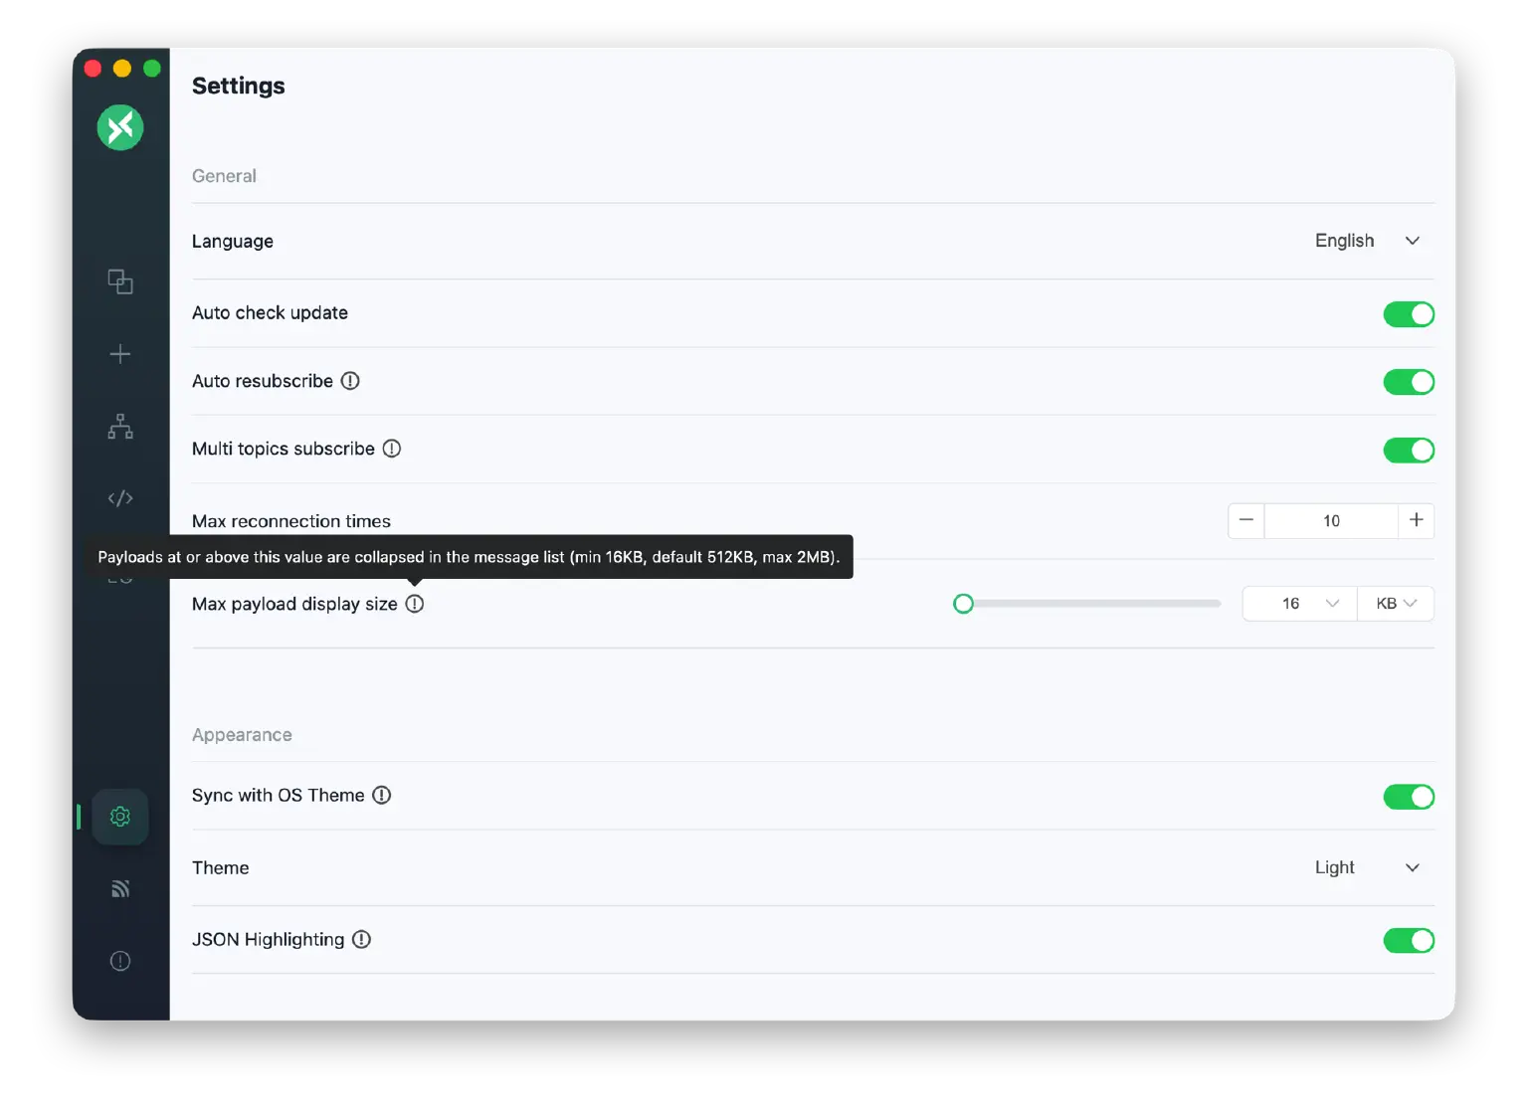Toggle Sync with OS Theme off

pyautogui.click(x=1409, y=797)
